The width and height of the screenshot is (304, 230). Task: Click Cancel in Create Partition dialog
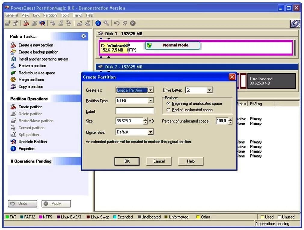pyautogui.click(x=159, y=161)
